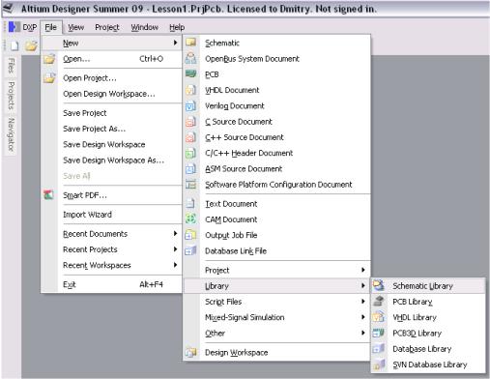Viewport: 490px width, 379px height.
Task: Open the View menu
Action: [x=76, y=27]
